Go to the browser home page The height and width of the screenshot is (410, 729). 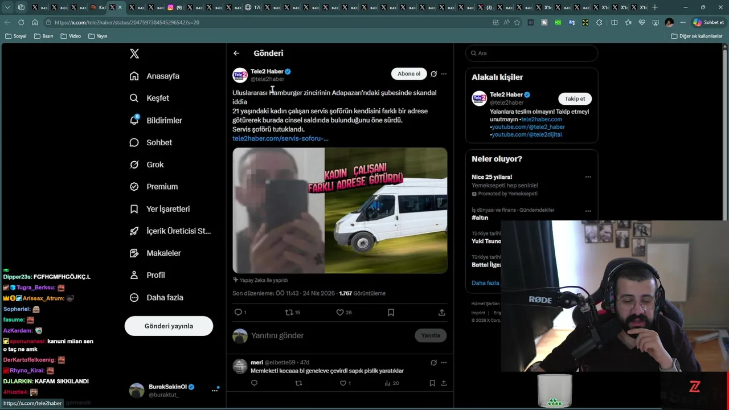(35, 22)
